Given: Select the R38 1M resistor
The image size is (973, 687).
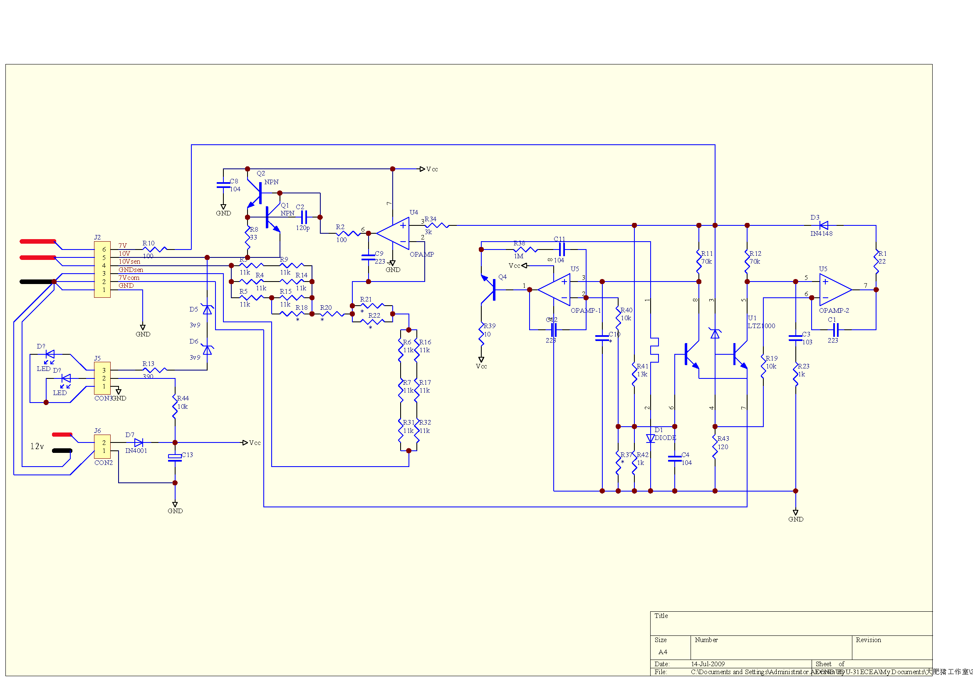Looking at the screenshot, I should click(525, 250).
